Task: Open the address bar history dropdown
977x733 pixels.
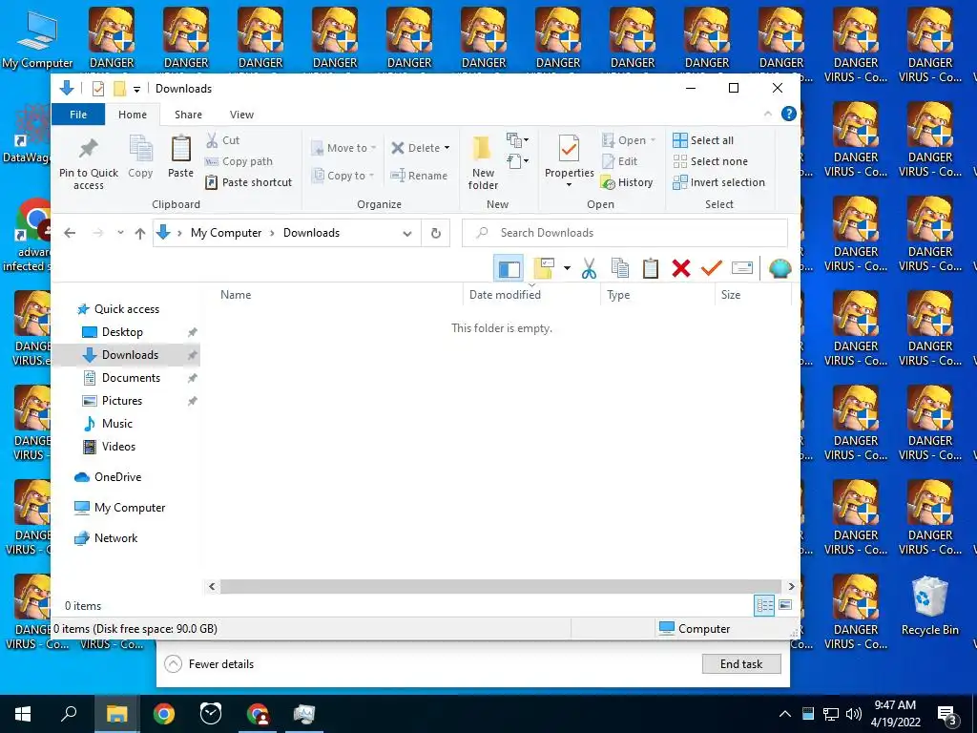Action: 406,233
